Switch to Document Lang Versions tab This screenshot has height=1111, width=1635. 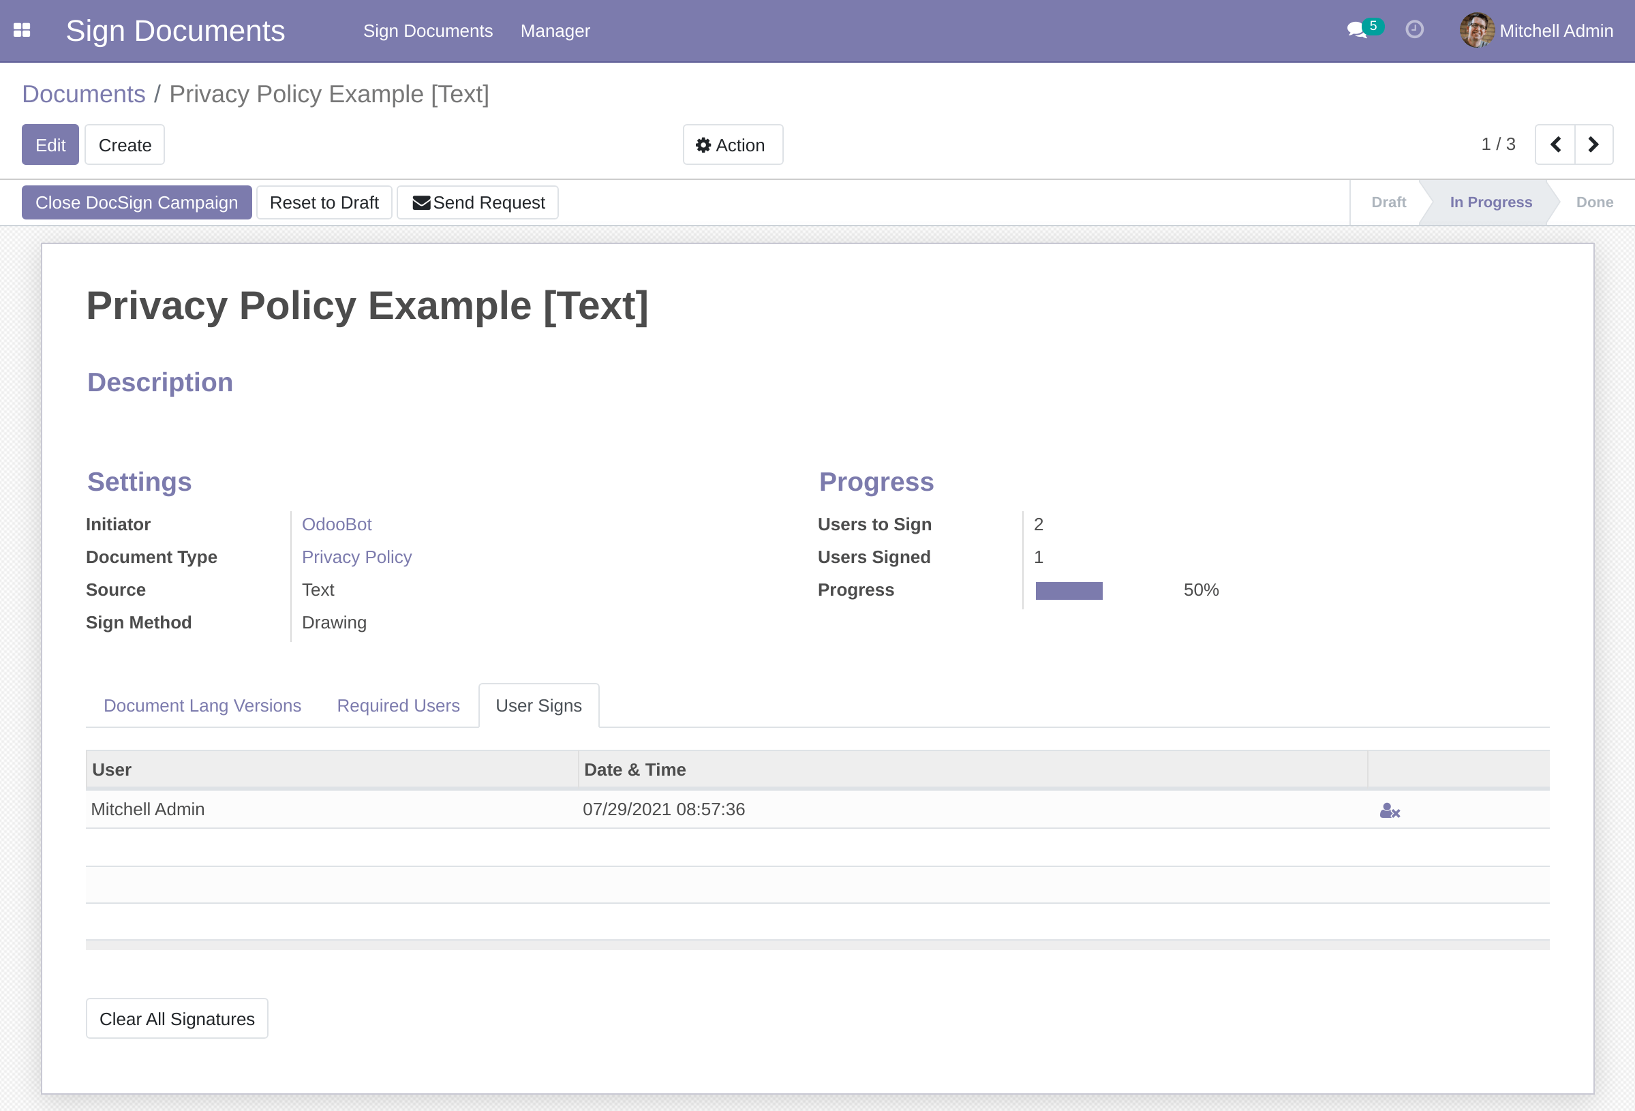pyautogui.click(x=202, y=705)
